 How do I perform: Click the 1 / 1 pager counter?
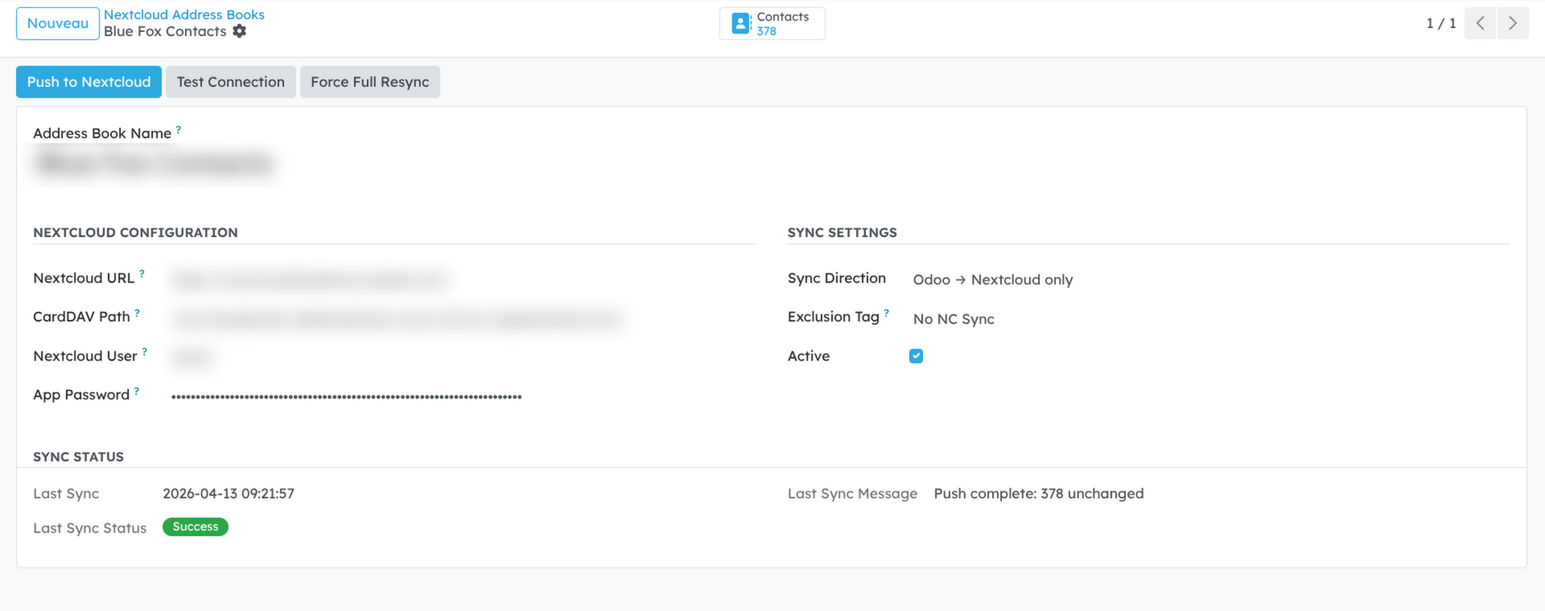[1440, 23]
